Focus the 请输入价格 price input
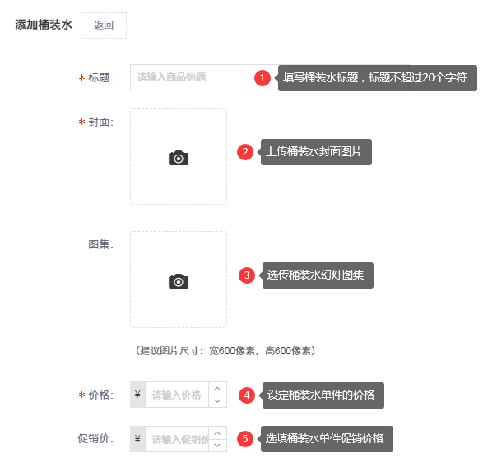The image size is (488, 462). [x=177, y=395]
